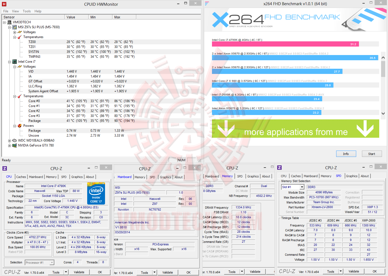Click the Core Speed value 4702.27 MHz
This screenshot has height=276, width=388.
click(x=38, y=237)
